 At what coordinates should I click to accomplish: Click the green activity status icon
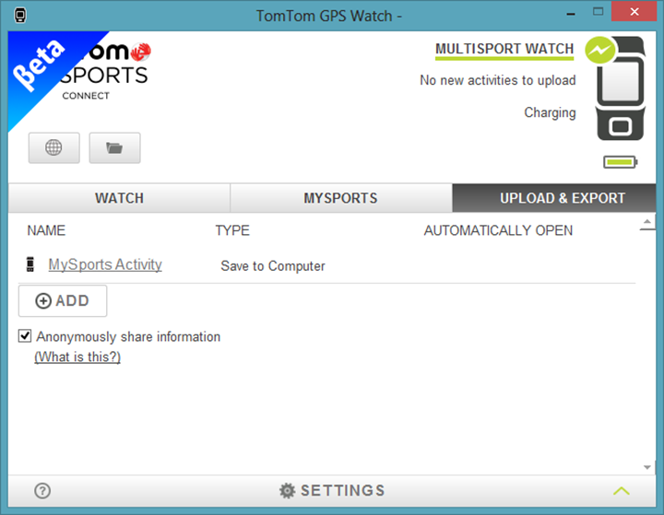click(599, 51)
